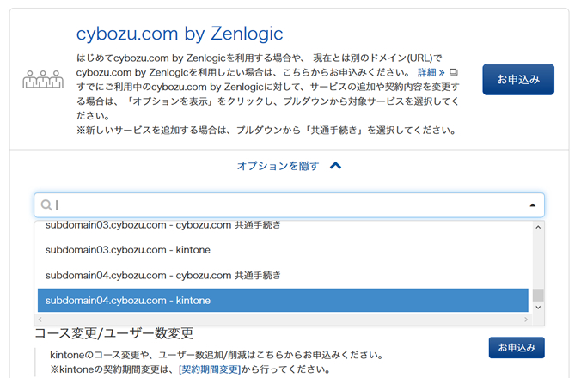Click the horizontal scrollbar left arrow
The image size is (581, 378).
coord(41,320)
